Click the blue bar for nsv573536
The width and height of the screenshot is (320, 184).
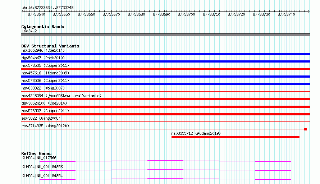click(x=165, y=84)
